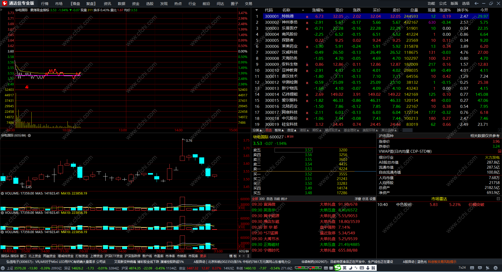Open the 市场雷达 list settings icon
The image size is (502, 272).
tap(498, 199)
